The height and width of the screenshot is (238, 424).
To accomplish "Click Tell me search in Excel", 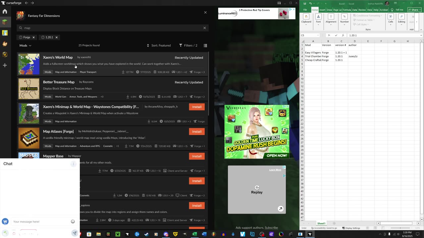I will point(397,10).
